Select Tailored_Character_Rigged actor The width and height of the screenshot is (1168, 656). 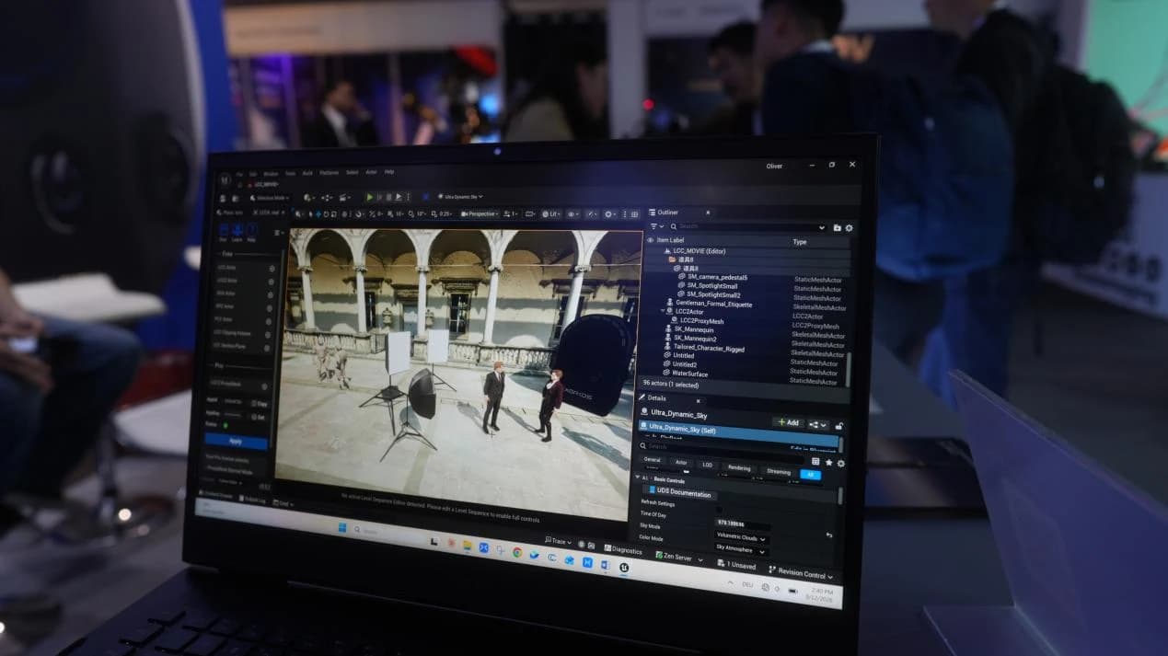tap(709, 349)
